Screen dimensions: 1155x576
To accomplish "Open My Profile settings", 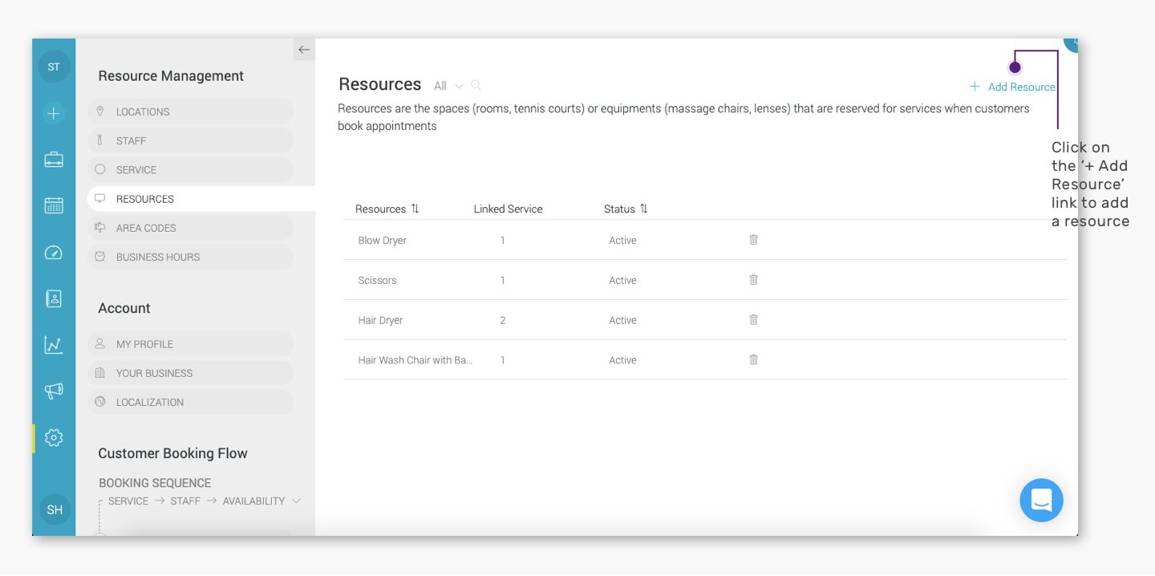I will (191, 344).
